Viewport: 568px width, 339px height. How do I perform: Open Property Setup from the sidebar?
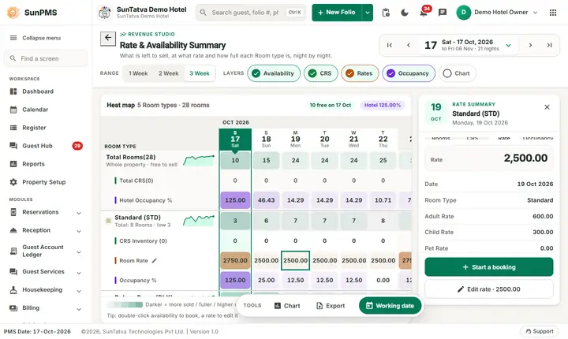pyautogui.click(x=45, y=182)
